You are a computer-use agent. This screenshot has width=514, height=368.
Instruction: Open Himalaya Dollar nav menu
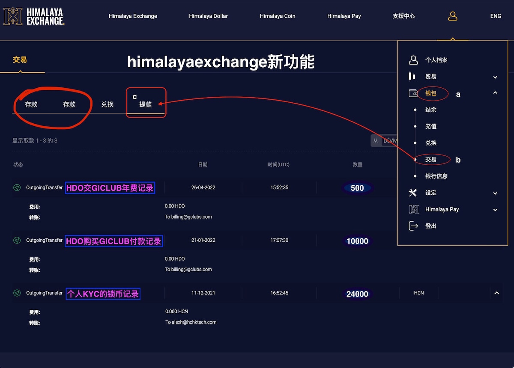[x=208, y=16]
